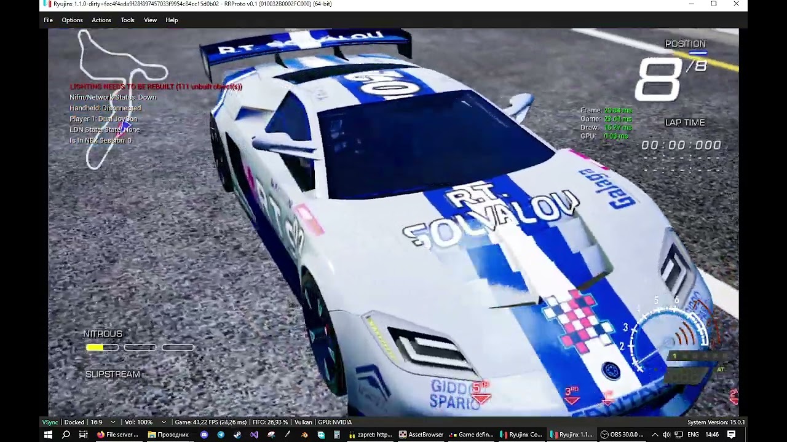787x442 pixels.
Task: Open Steam from the taskbar
Action: click(x=237, y=435)
